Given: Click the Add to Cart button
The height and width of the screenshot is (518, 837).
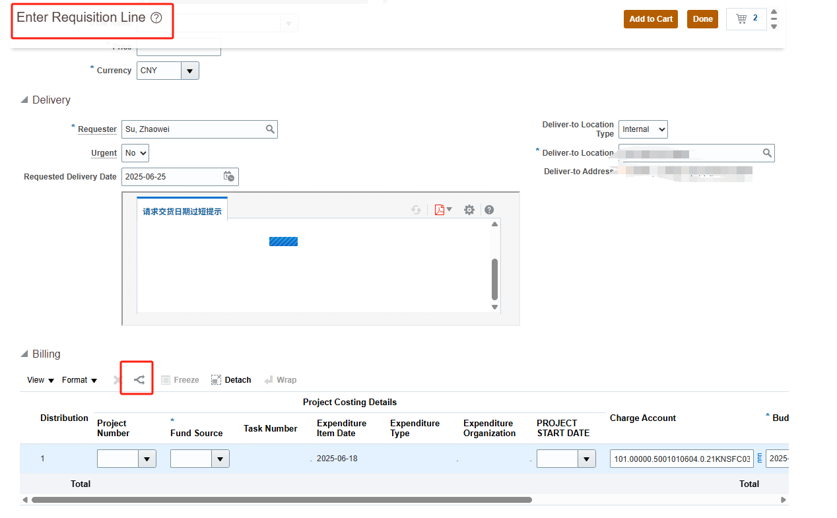Looking at the screenshot, I should [x=650, y=19].
